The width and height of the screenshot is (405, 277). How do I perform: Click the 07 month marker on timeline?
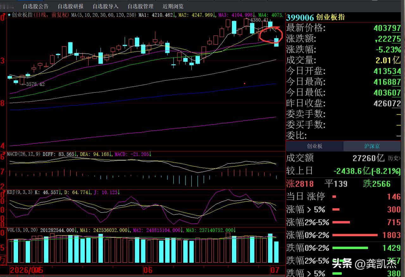(274, 270)
